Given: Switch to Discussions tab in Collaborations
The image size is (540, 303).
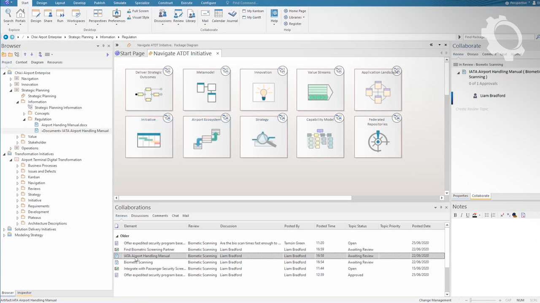Looking at the screenshot, I should tap(140, 215).
